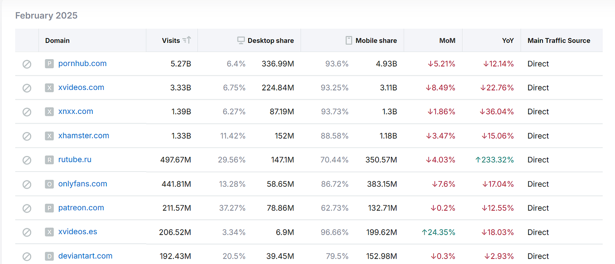The image size is (615, 264).
Task: Open the pornhub.com domain link
Action: [x=82, y=63]
